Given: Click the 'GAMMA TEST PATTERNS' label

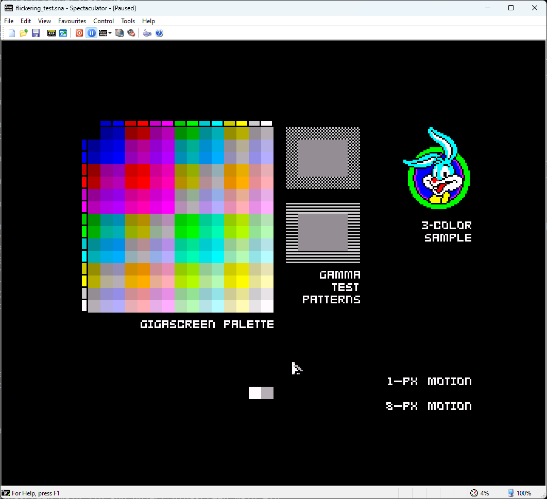Looking at the screenshot, I should click(x=331, y=287).
